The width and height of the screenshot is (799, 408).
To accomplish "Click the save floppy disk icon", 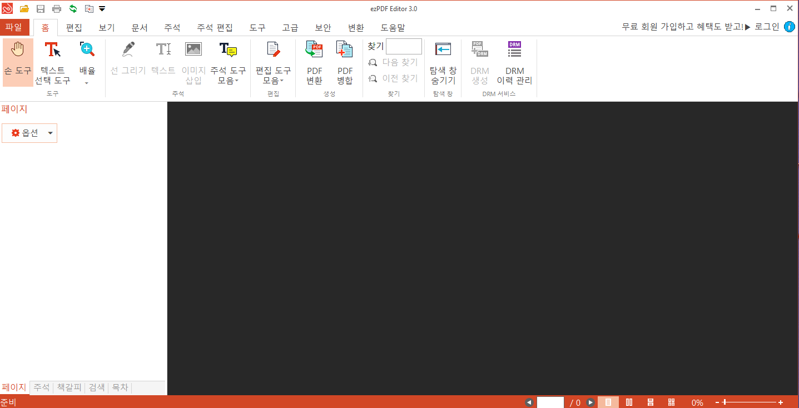I will 41,9.
